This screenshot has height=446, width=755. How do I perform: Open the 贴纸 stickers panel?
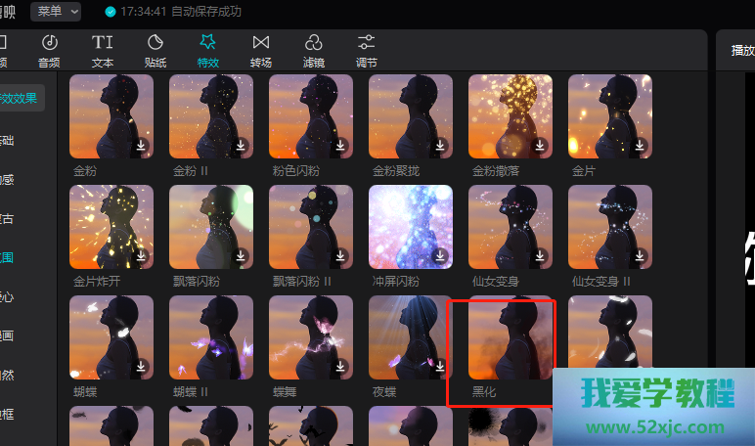[155, 50]
